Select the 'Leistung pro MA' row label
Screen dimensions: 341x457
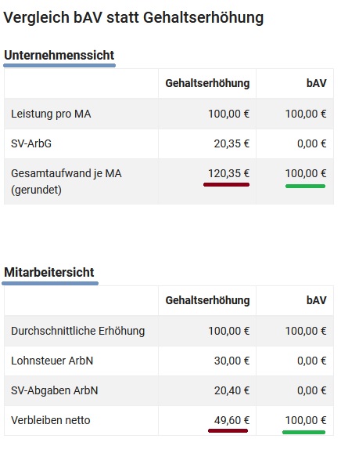tap(51, 114)
